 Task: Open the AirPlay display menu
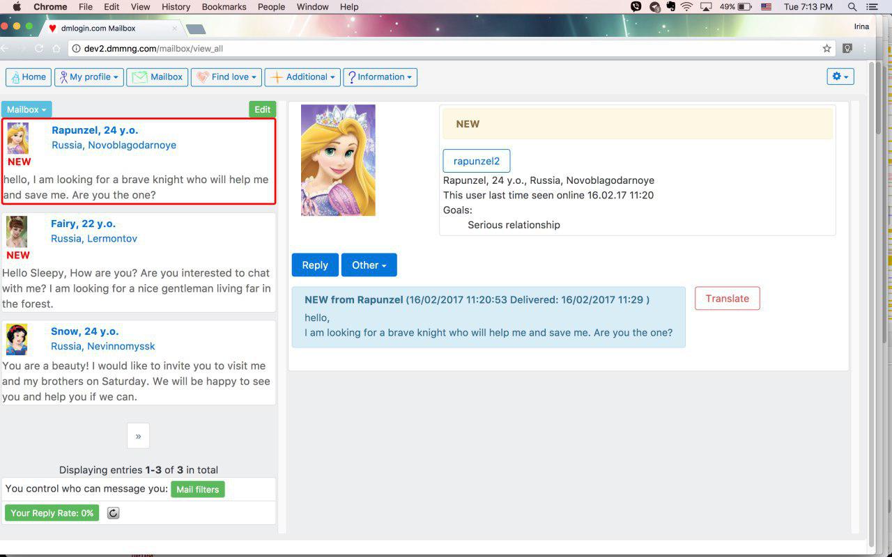click(x=706, y=7)
